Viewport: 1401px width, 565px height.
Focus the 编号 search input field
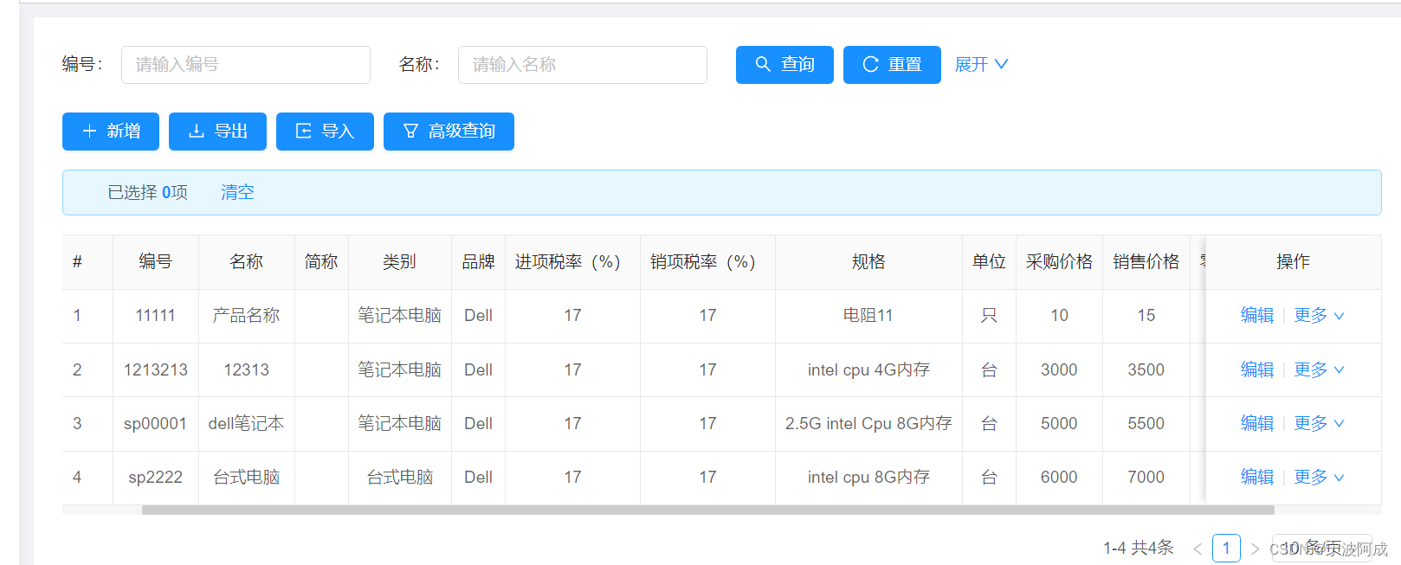(246, 65)
